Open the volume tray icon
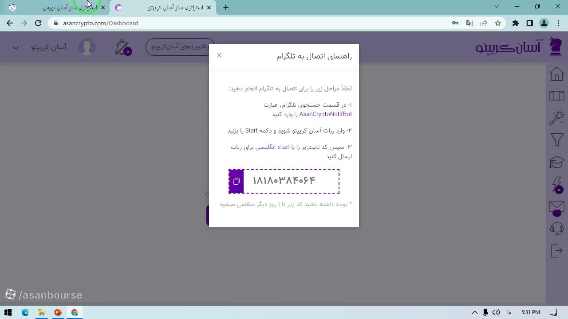This screenshot has height=319, width=568. 496,312
